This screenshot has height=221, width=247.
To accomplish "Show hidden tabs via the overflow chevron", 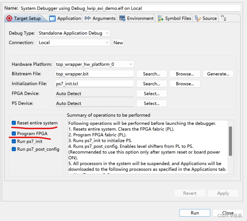I will pyautogui.click(x=223, y=18).
